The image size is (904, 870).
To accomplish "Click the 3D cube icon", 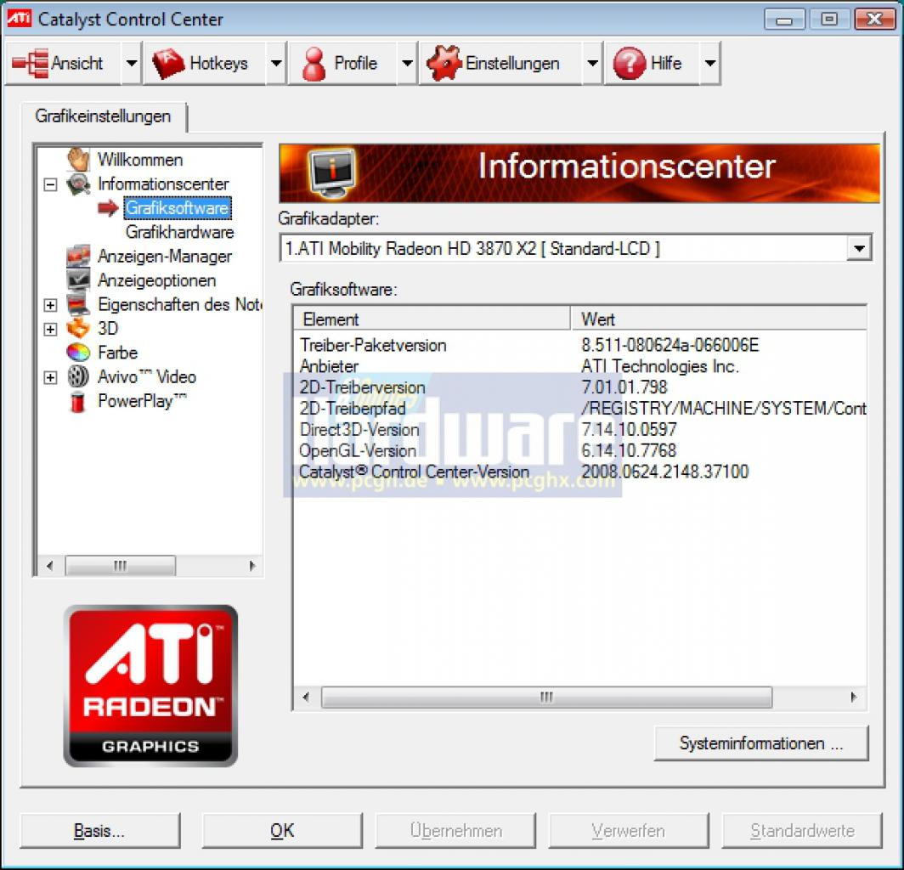I will tap(78, 329).
